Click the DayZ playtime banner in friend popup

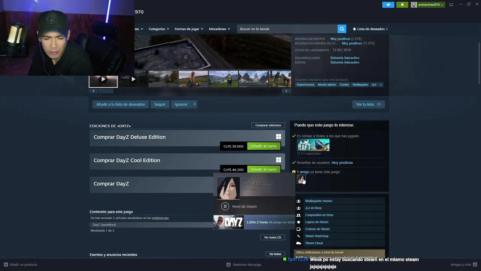(x=254, y=222)
